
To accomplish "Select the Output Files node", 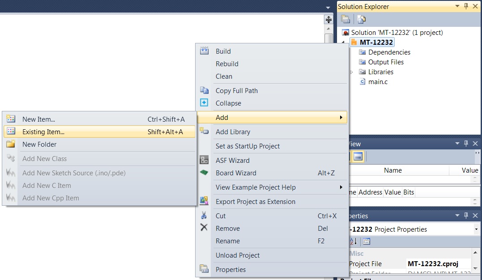I will tap(386, 62).
